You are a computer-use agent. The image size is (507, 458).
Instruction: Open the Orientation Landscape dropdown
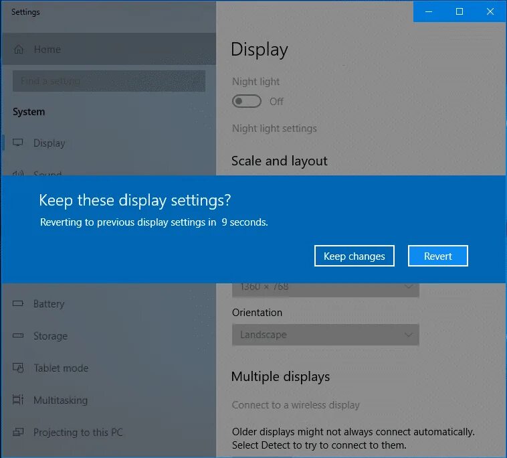point(326,335)
